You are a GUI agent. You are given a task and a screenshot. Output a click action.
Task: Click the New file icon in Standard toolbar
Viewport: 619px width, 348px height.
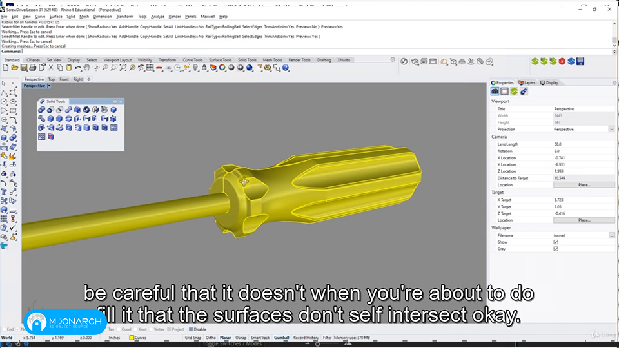6,68
